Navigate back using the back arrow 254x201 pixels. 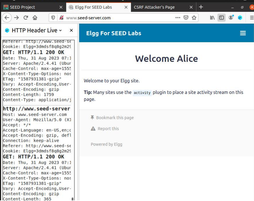point(6,18)
